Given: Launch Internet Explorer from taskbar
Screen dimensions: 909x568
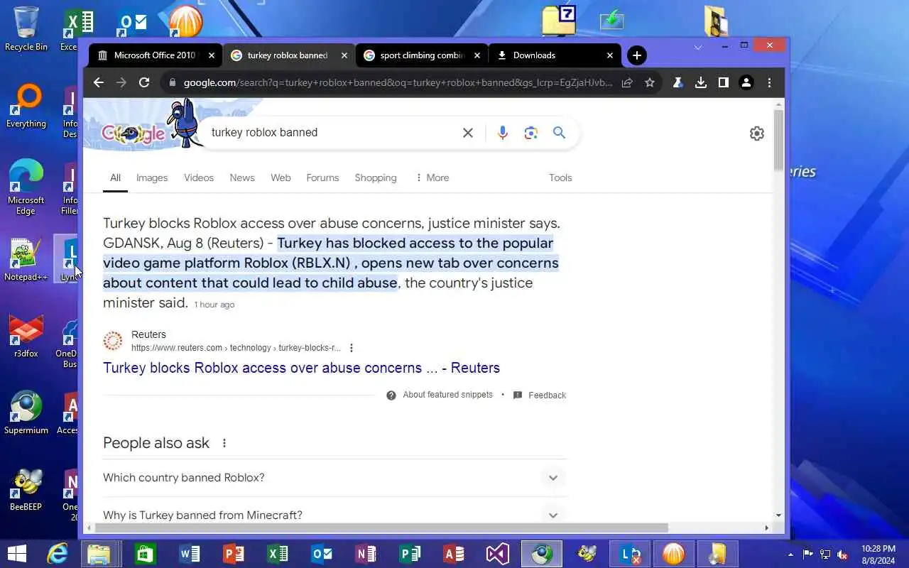Looking at the screenshot, I should (57, 554).
